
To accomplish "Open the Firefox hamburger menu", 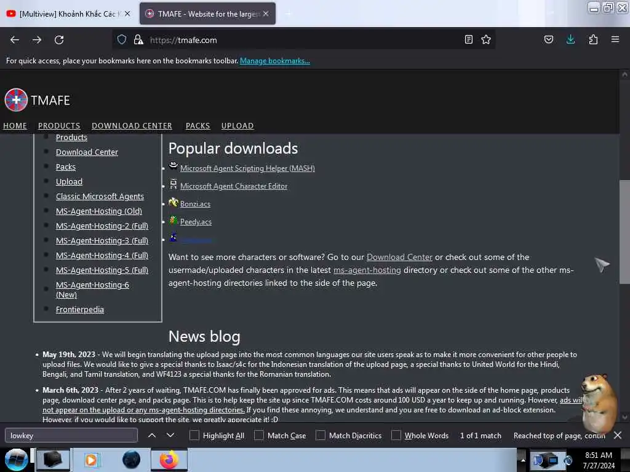I will pyautogui.click(x=615, y=39).
